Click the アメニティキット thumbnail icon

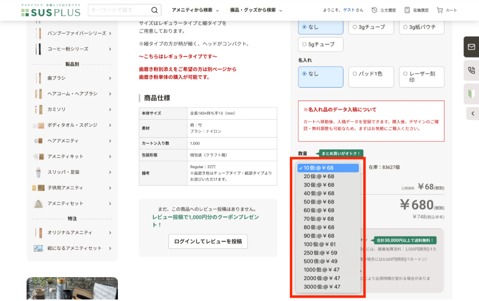38,157
